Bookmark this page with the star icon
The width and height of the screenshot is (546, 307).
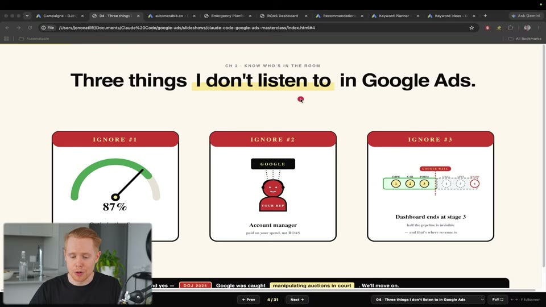tap(471, 28)
